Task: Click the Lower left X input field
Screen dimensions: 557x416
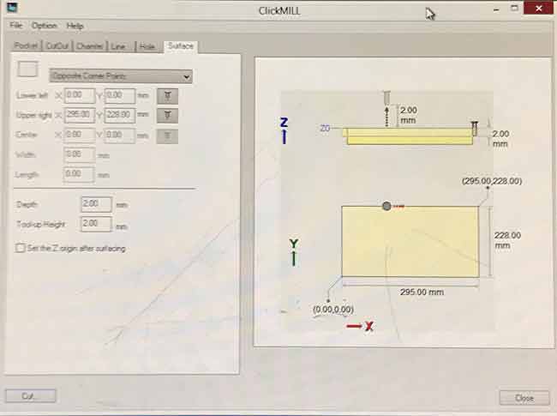Action: (x=80, y=95)
